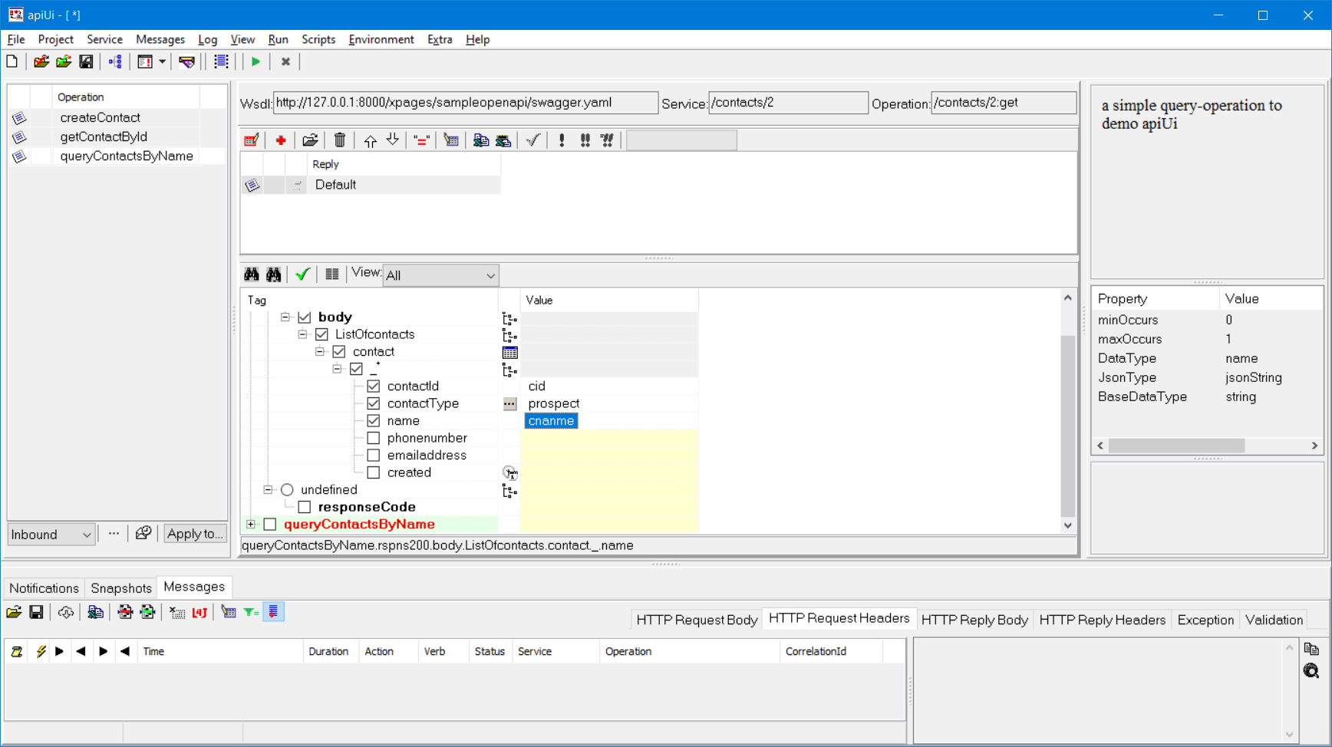Click the Apply to... button

tap(195, 534)
